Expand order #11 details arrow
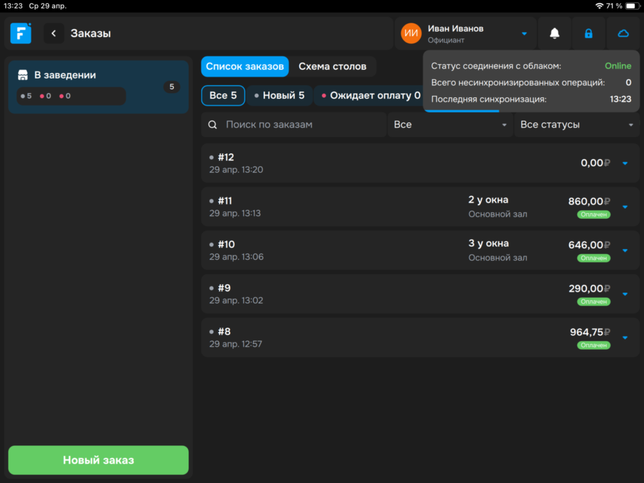This screenshot has width=644, height=483. click(625, 207)
